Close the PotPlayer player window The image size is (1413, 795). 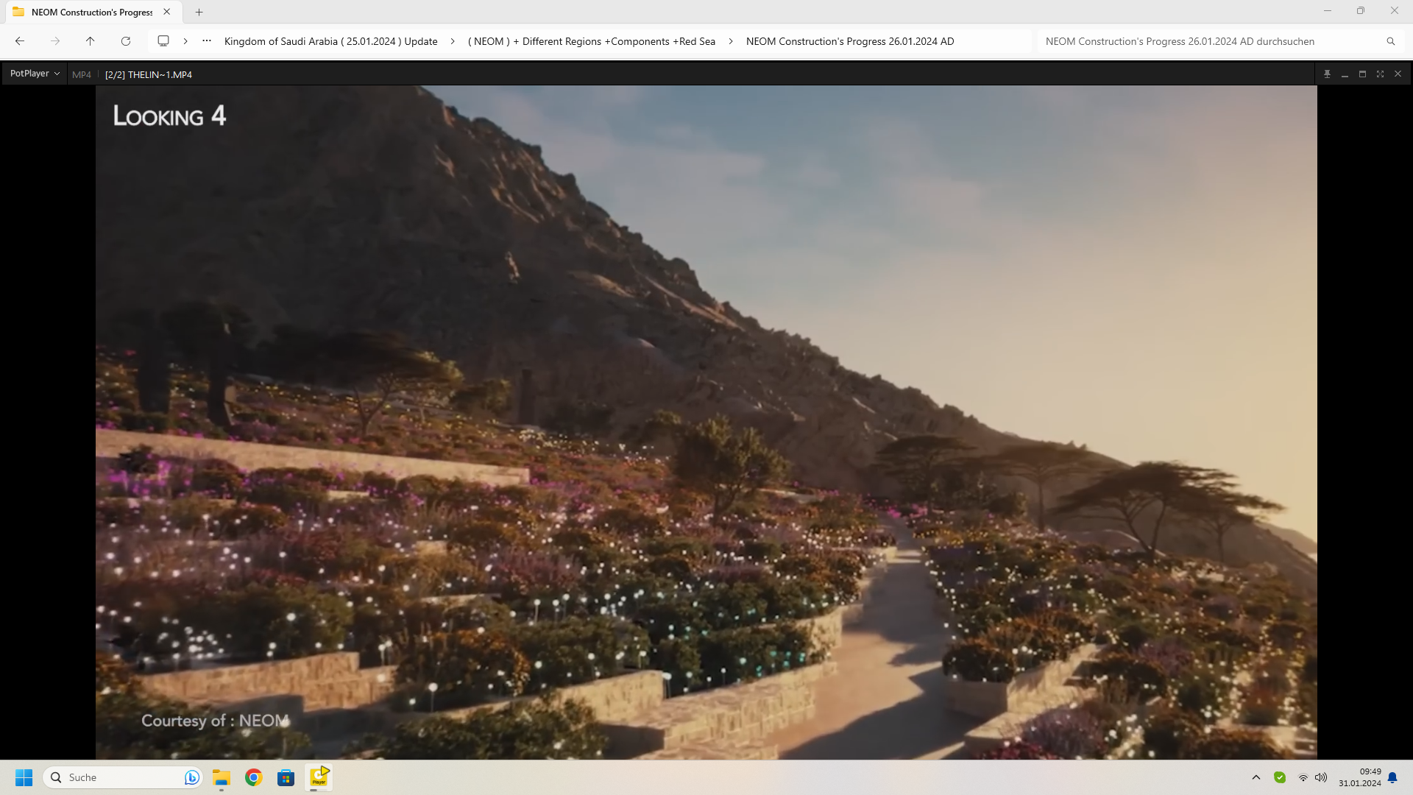pyautogui.click(x=1398, y=74)
